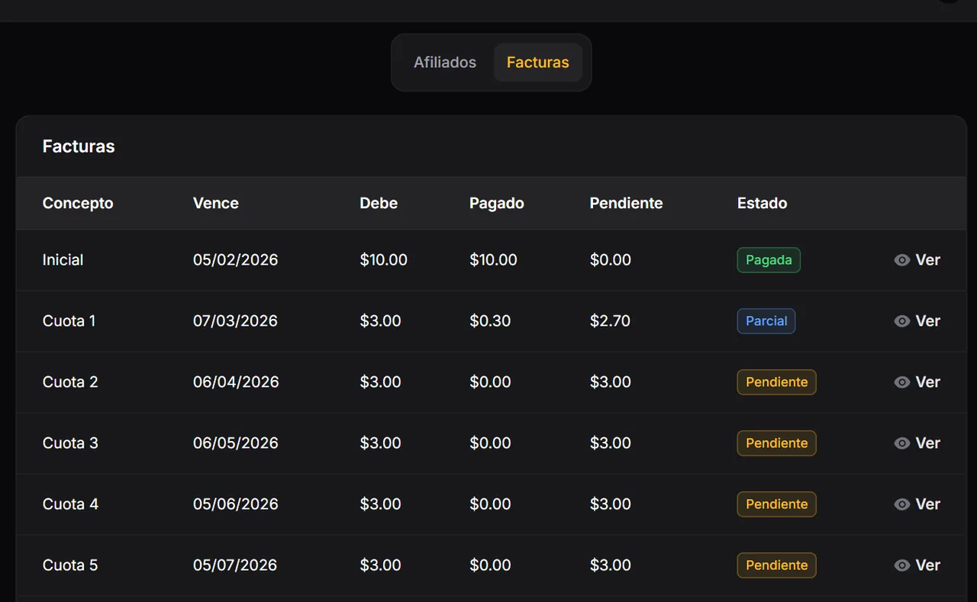This screenshot has width=977, height=602.
Task: Select the Cuota 2 concept cell
Action: (70, 382)
